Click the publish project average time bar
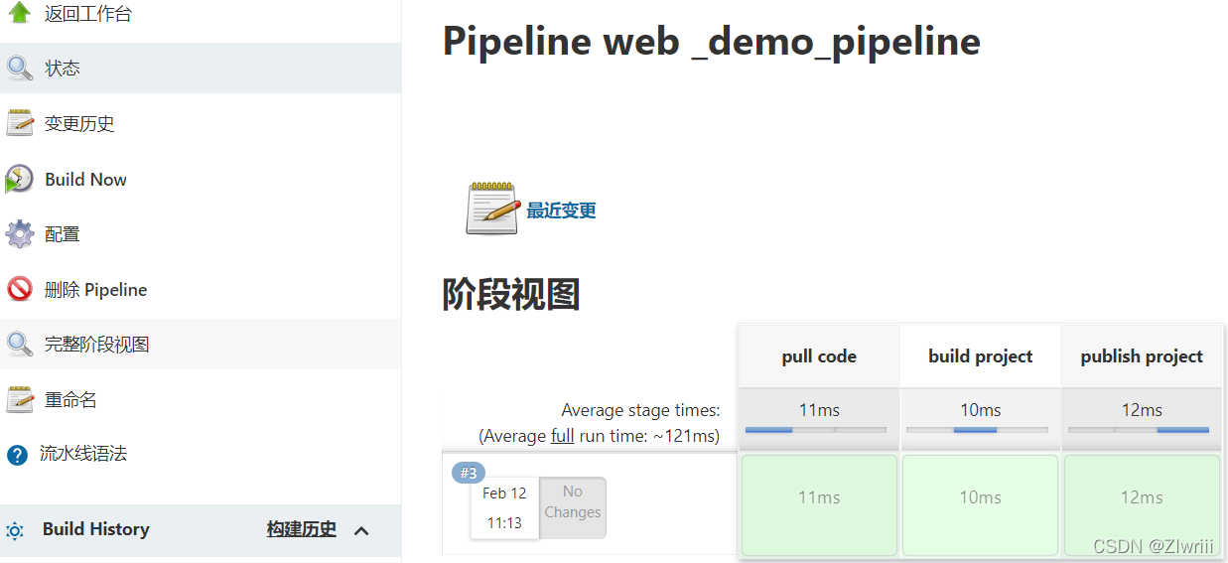 click(x=1139, y=430)
